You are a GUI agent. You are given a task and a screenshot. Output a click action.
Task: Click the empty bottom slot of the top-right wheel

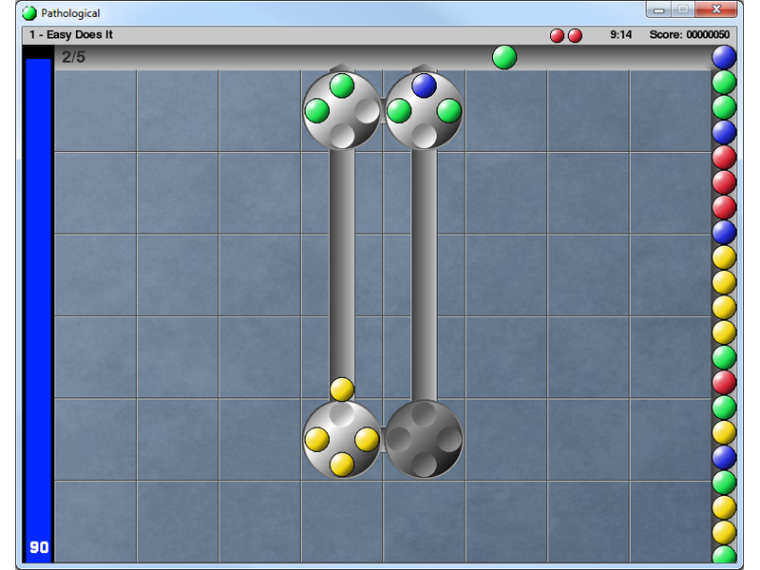pos(424,136)
